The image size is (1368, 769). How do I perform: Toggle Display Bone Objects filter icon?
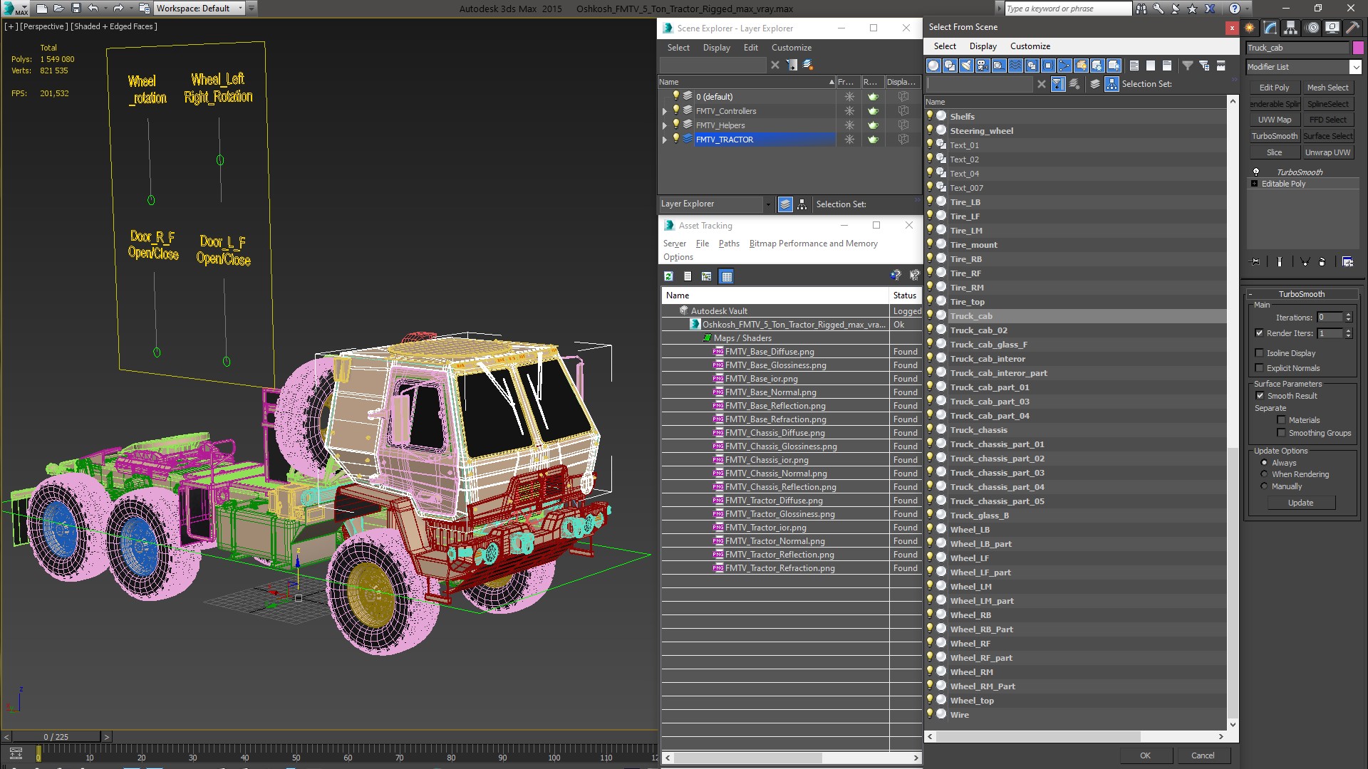[x=1064, y=66]
